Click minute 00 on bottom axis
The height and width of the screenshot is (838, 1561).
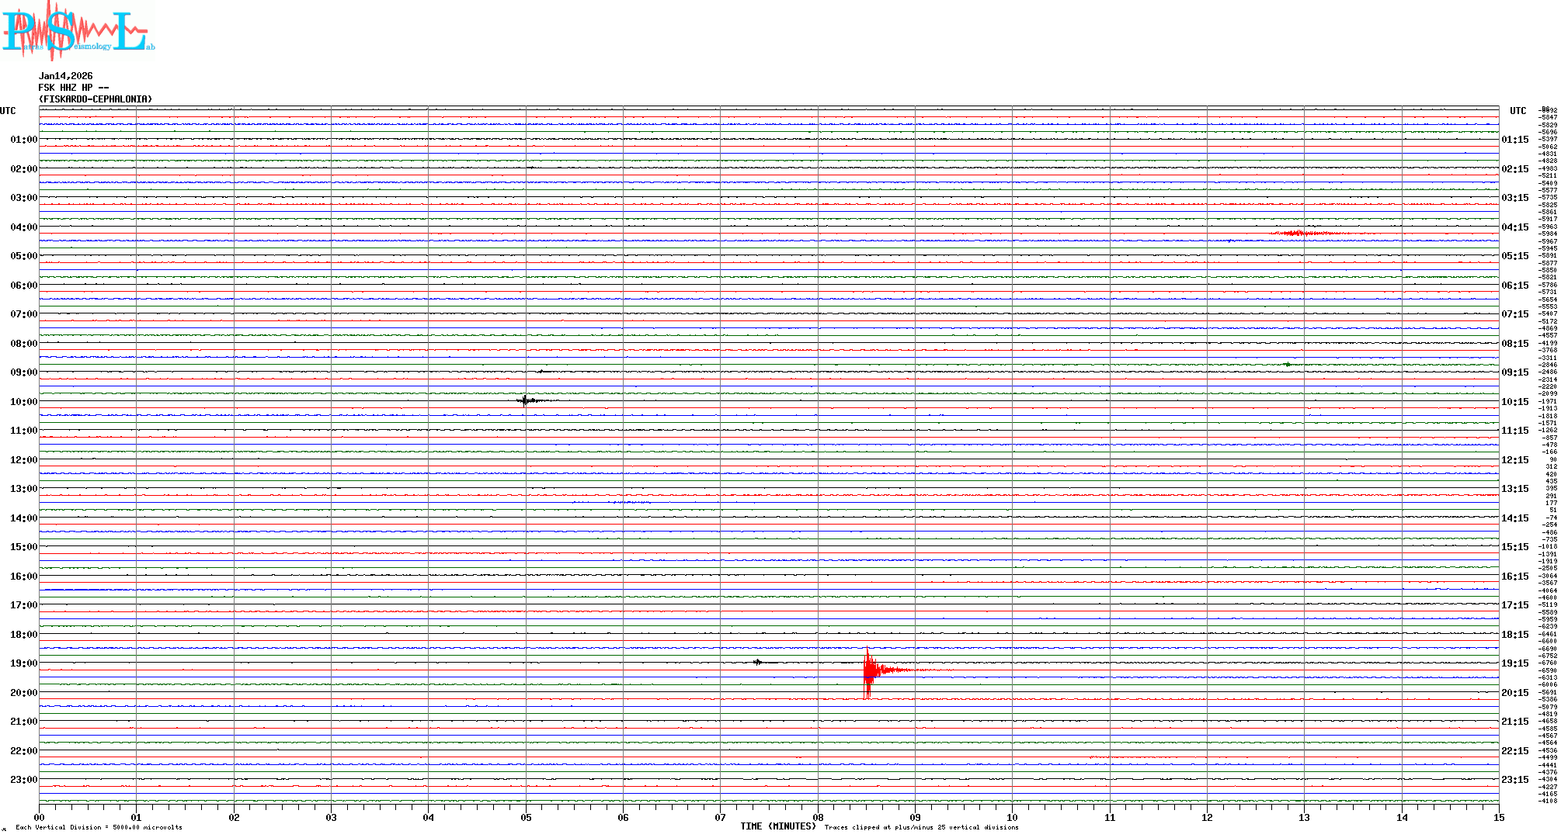click(40, 817)
